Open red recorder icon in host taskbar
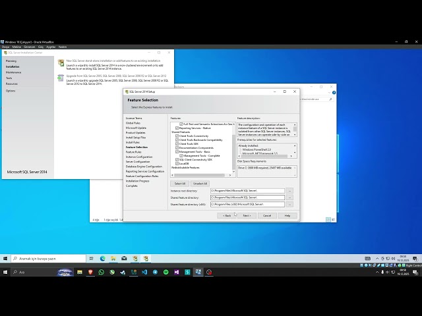This screenshot has width=422, height=316. 209,272
